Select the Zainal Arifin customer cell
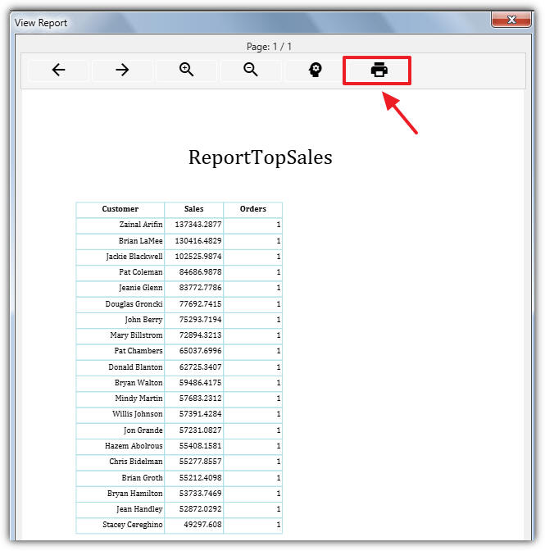545x551 pixels. [x=120, y=225]
